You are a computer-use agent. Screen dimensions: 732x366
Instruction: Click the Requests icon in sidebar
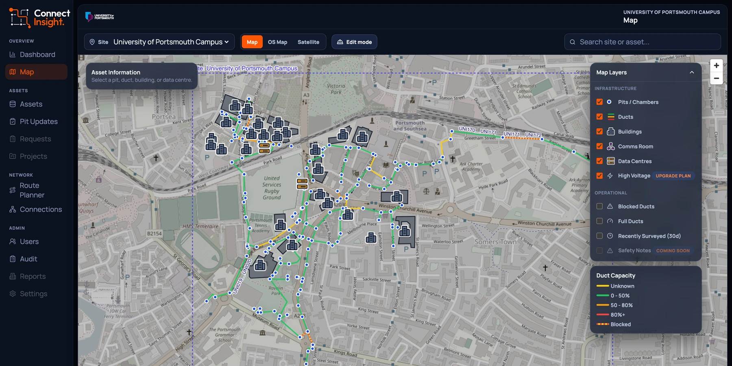click(x=13, y=139)
